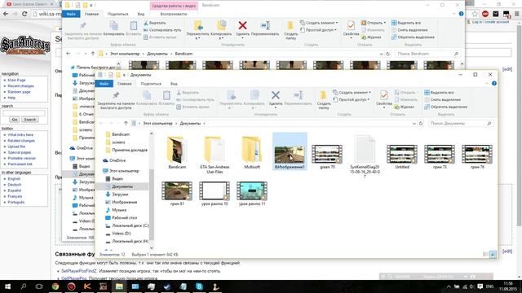Screen dimensions: 522x293
Task: Click SetPlayerPosFindZ link on wiki page
Action: tap(79, 271)
